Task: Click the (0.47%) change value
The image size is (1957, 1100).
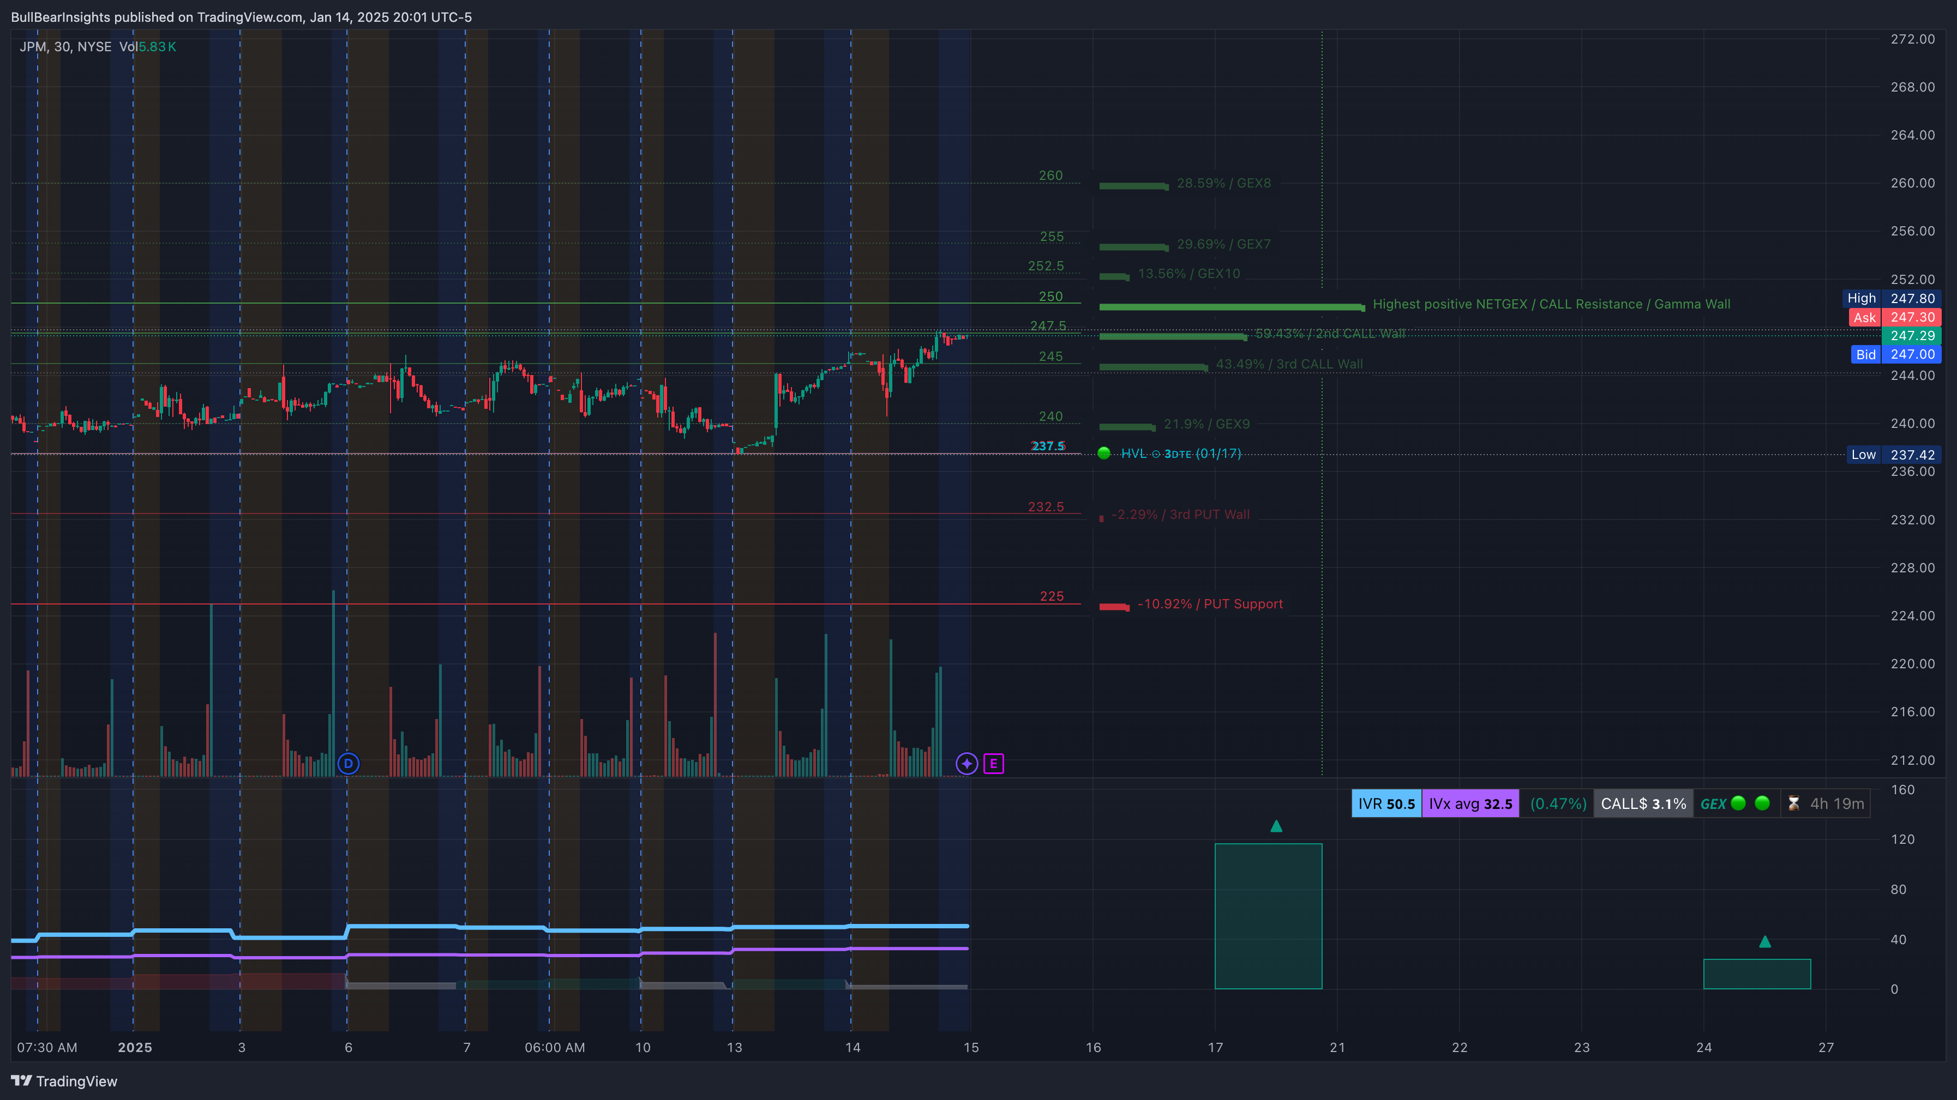Action: click(1557, 804)
